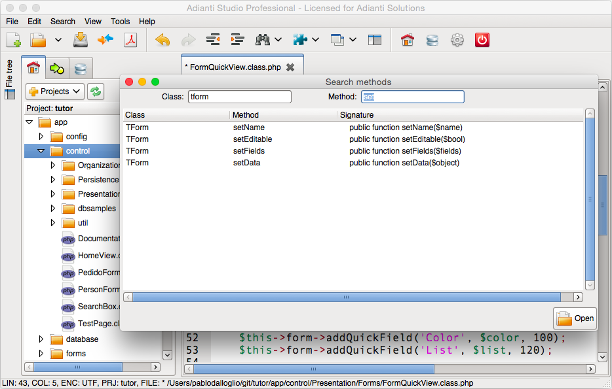
Task: Open the Projects dropdown
Action: [55, 92]
